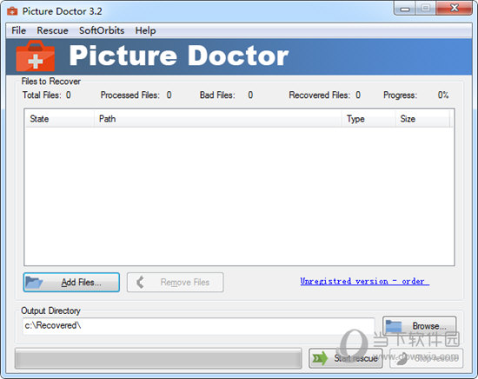Click the Remove Files button
Viewport: 478px width, 379px height.
click(175, 282)
